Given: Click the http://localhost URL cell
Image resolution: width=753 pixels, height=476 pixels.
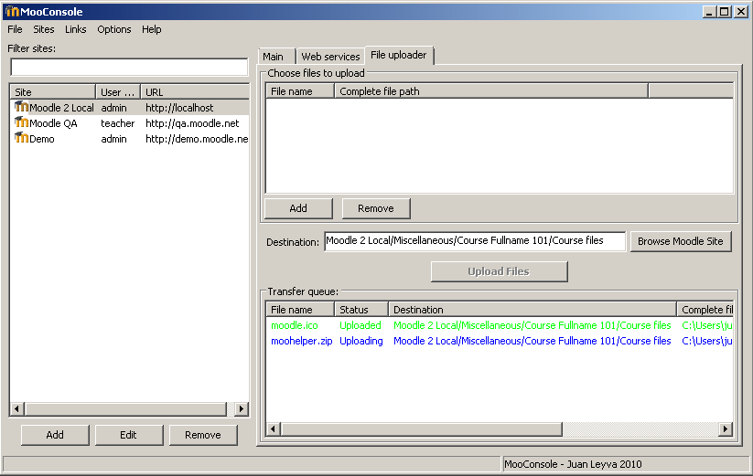Looking at the screenshot, I should click(x=179, y=108).
